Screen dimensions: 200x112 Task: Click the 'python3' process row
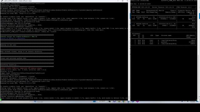pyautogui.click(x=164, y=42)
